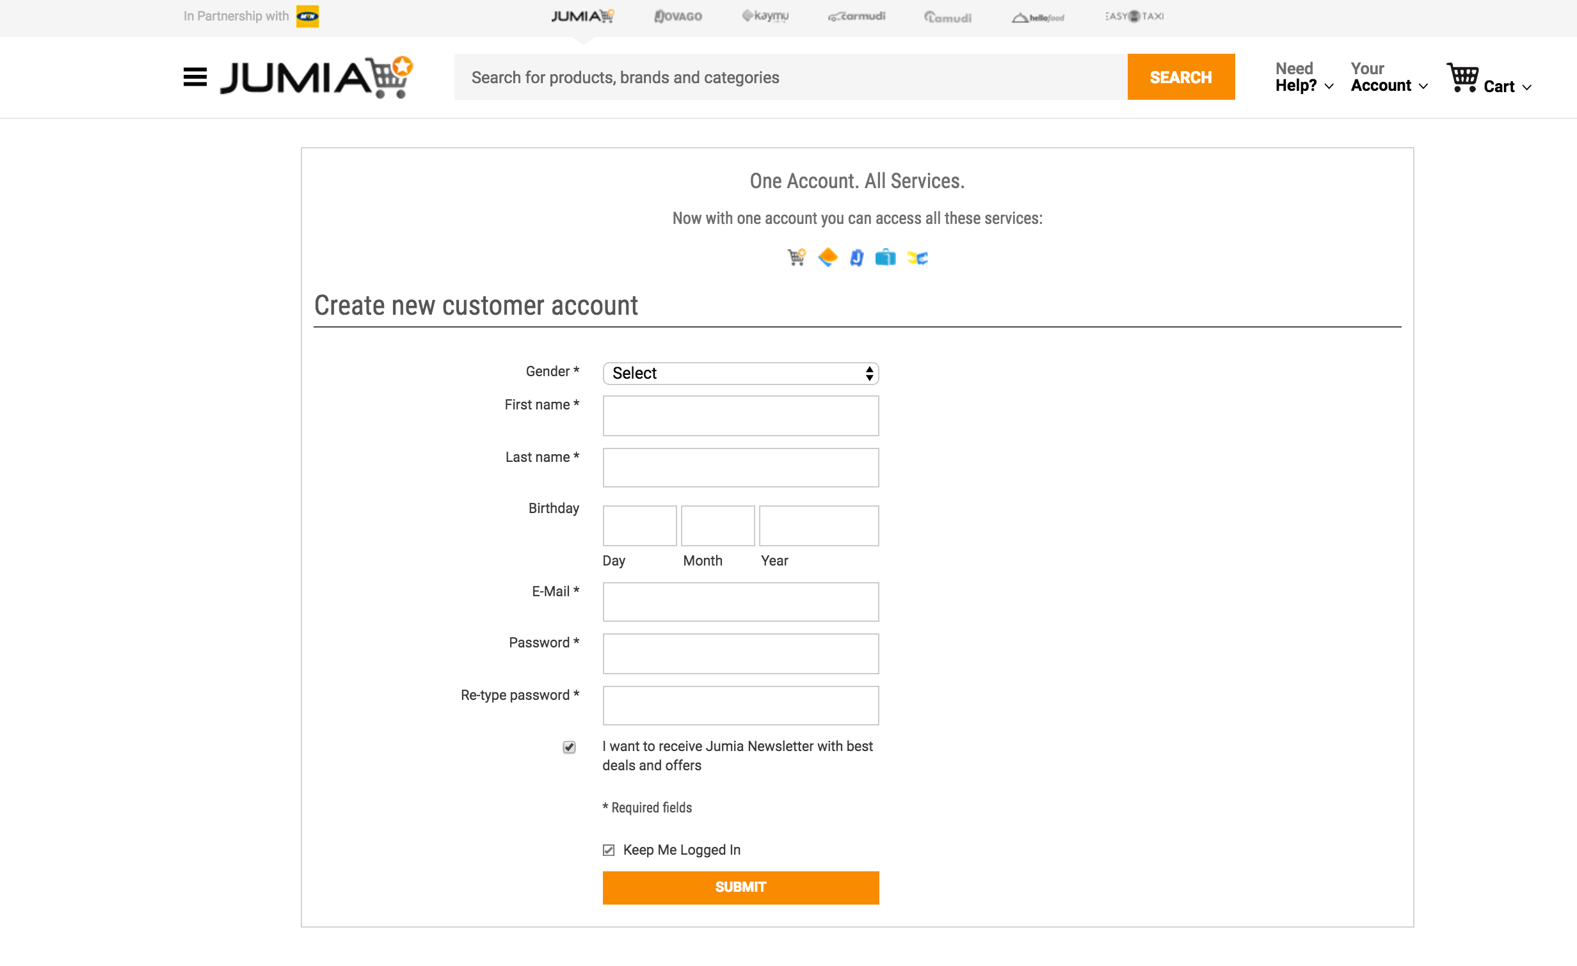Click the birthday Month field

[717, 526]
